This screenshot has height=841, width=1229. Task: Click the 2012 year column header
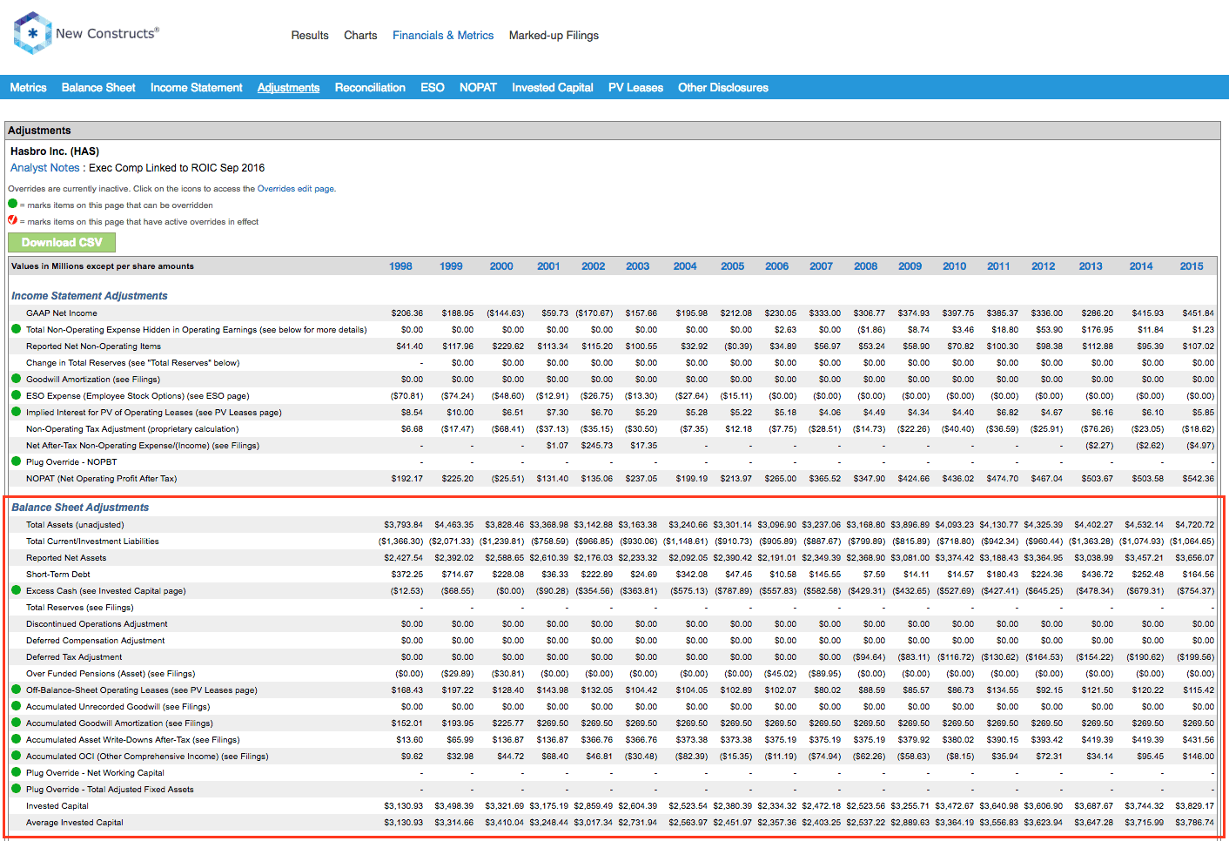(1044, 266)
